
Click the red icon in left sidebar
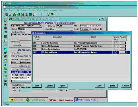[5, 28]
